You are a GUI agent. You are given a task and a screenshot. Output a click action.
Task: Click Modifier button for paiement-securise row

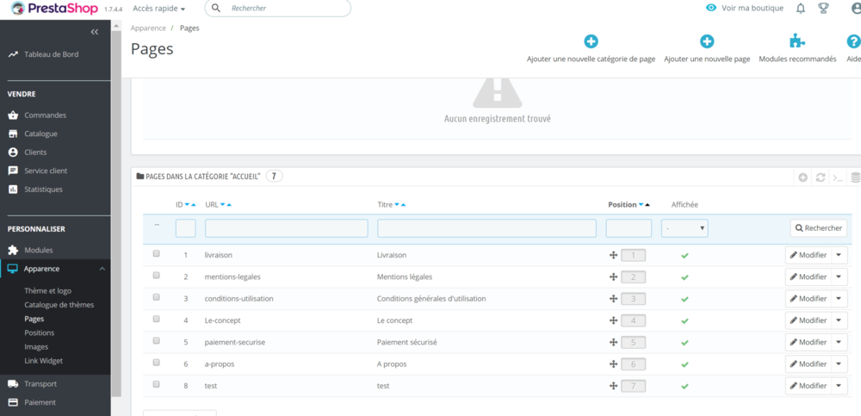tap(808, 342)
